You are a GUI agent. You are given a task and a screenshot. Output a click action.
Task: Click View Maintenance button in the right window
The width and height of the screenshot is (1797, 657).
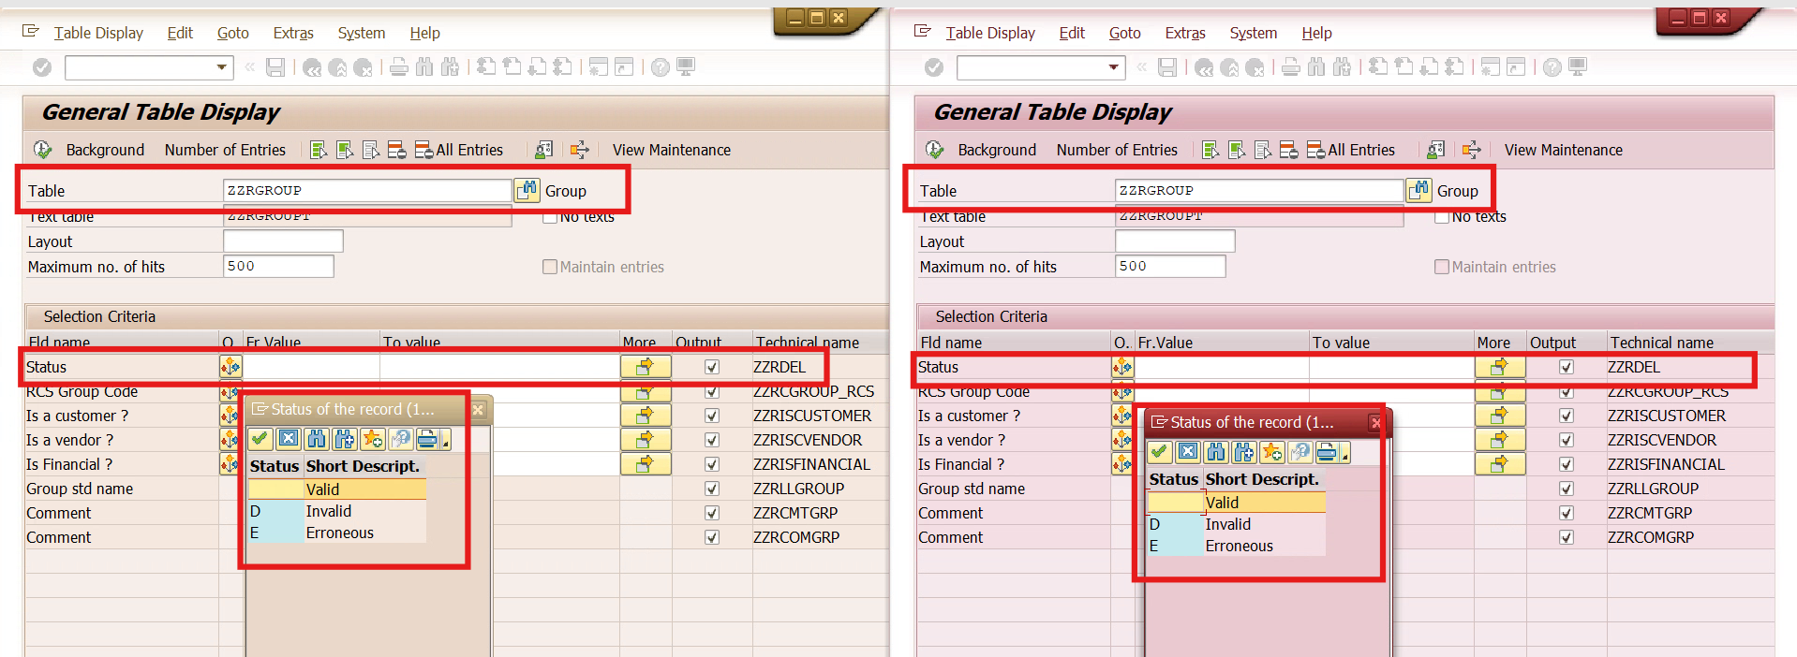tap(1563, 150)
